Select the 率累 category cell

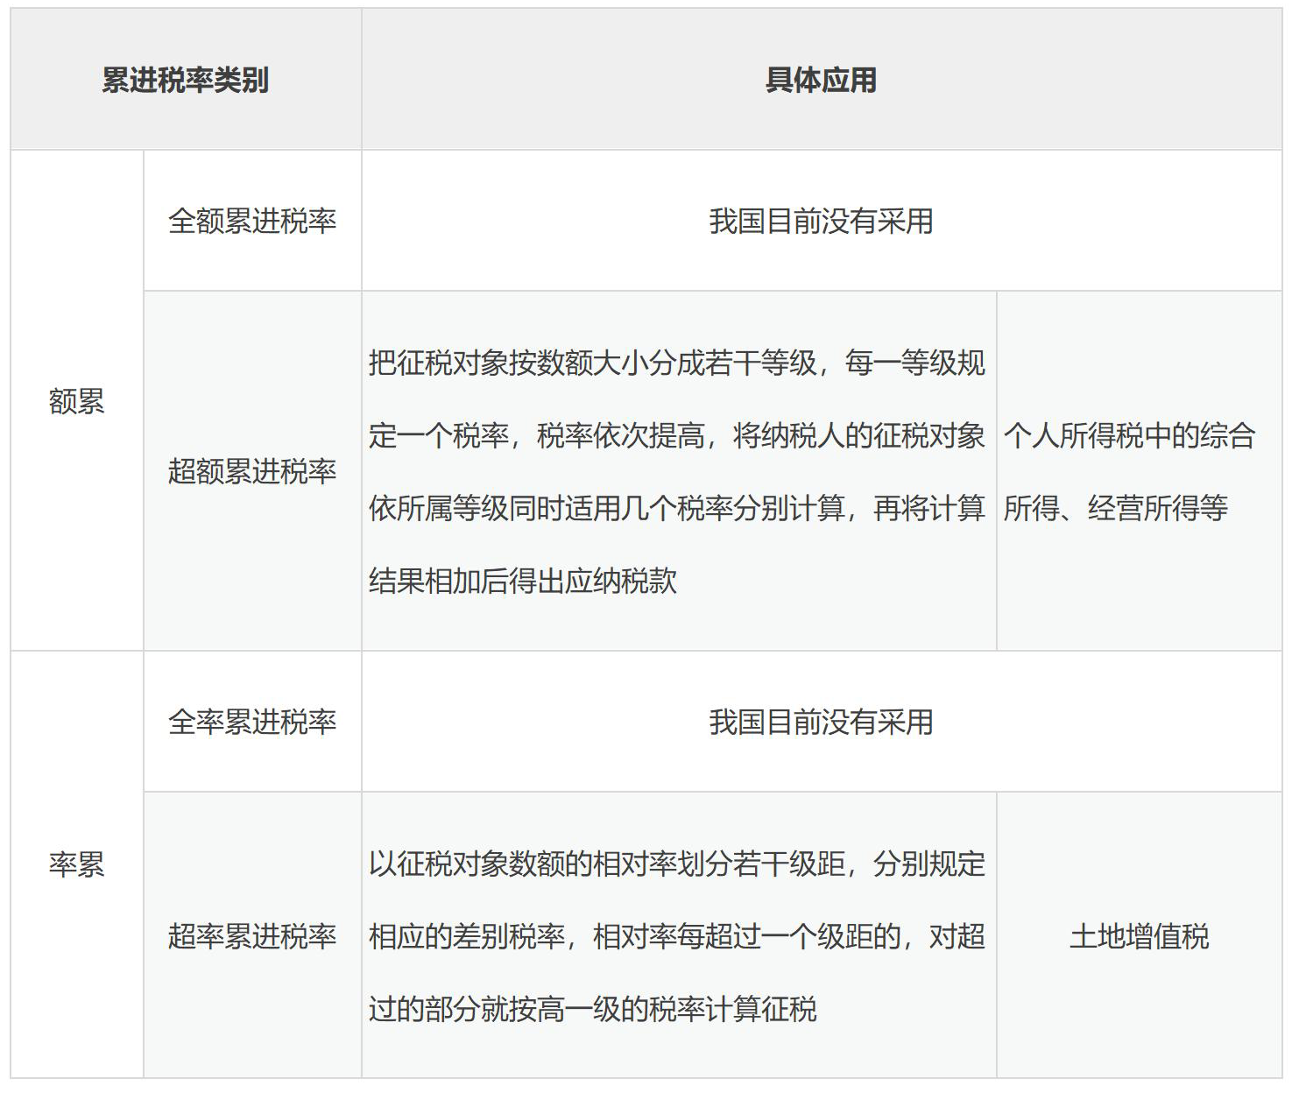76,864
